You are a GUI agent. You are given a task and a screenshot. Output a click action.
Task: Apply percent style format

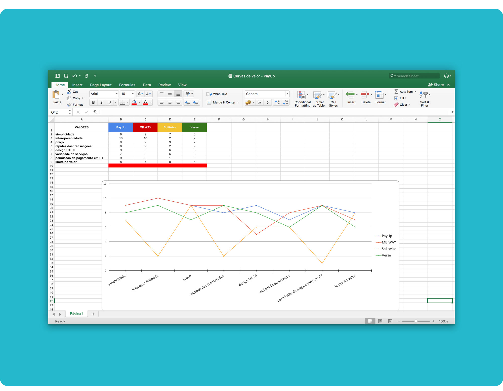[259, 102]
